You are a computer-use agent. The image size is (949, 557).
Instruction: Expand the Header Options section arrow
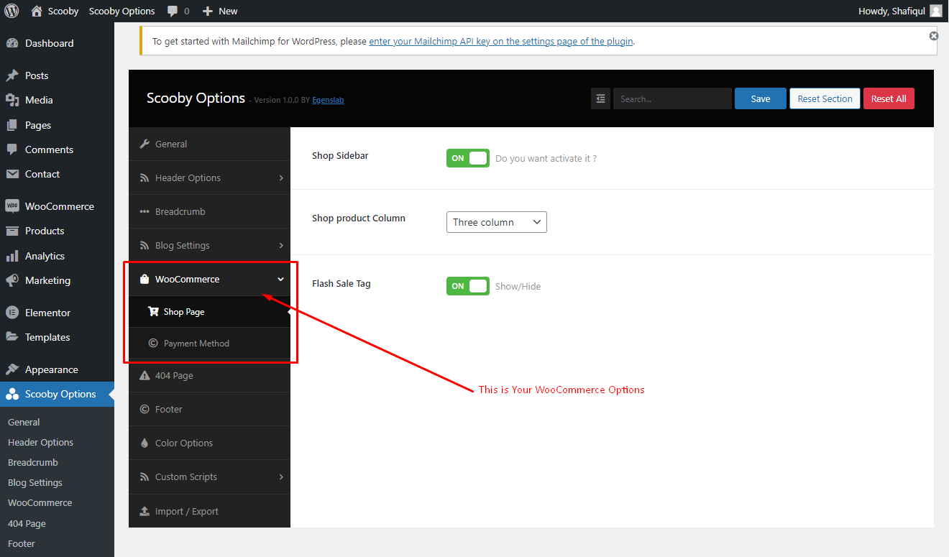[281, 178]
